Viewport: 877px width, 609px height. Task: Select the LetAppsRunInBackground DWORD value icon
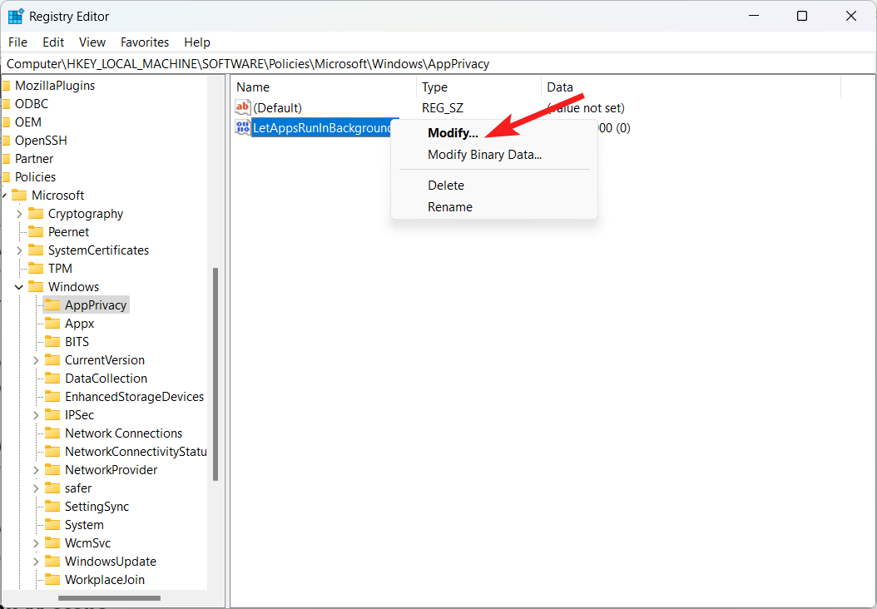(x=243, y=128)
